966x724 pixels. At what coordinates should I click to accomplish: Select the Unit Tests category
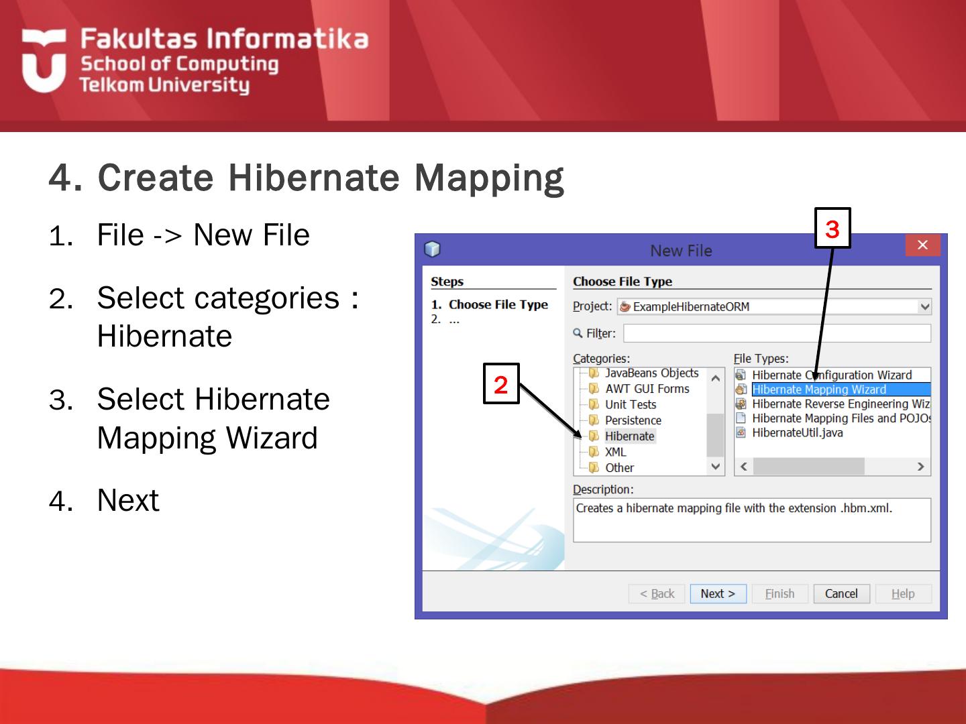pos(630,404)
